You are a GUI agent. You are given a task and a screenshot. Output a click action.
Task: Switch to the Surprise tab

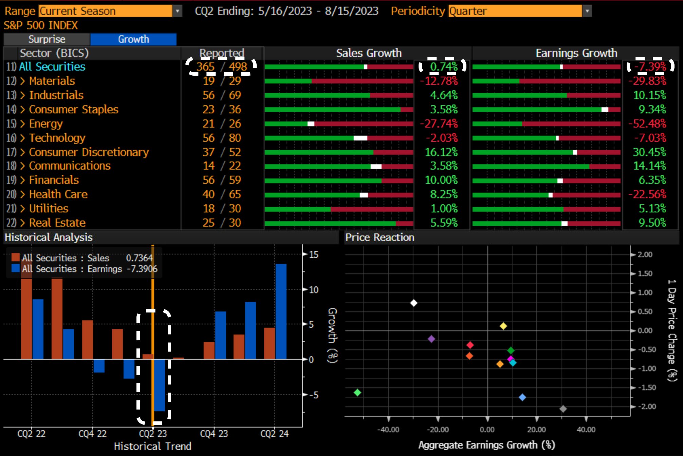tap(47, 39)
